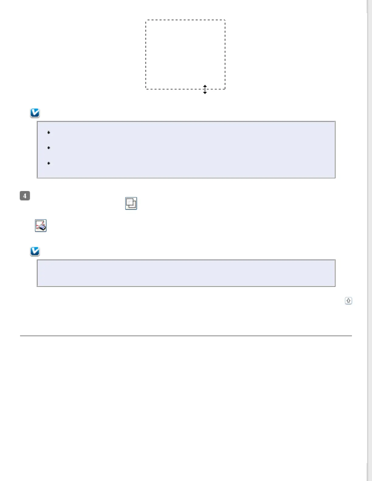Click the second bullet point in the note
The width and height of the screenshot is (372, 481).
pyautogui.click(x=49, y=148)
